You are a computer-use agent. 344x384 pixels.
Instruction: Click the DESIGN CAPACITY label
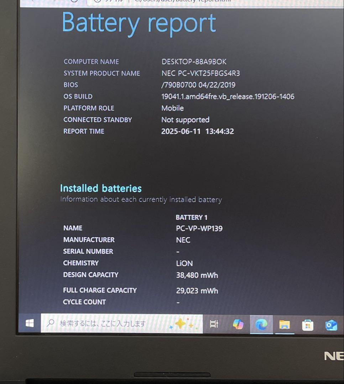[91, 275]
